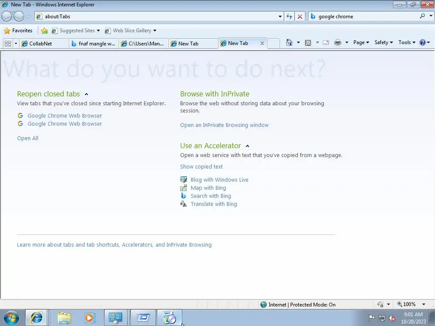Click the Forward navigation button
435x326 pixels.
19,17
